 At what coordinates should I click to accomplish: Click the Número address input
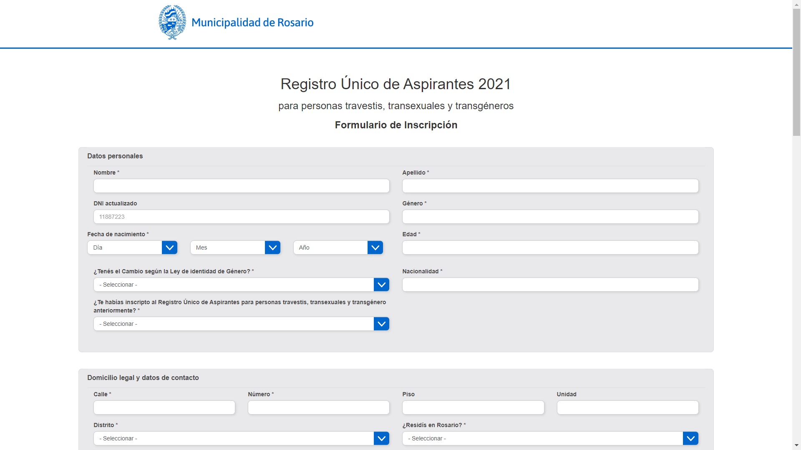pos(318,407)
